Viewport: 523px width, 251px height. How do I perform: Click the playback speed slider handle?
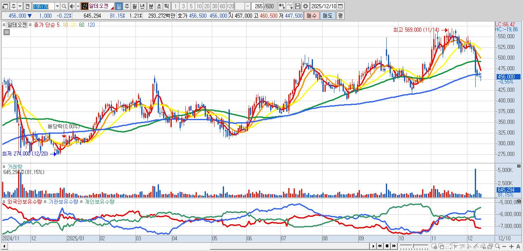point(413,246)
